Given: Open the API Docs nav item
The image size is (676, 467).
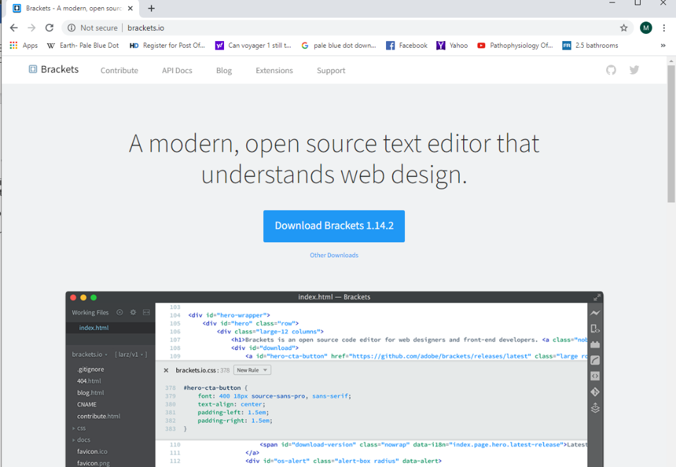Looking at the screenshot, I should point(177,71).
